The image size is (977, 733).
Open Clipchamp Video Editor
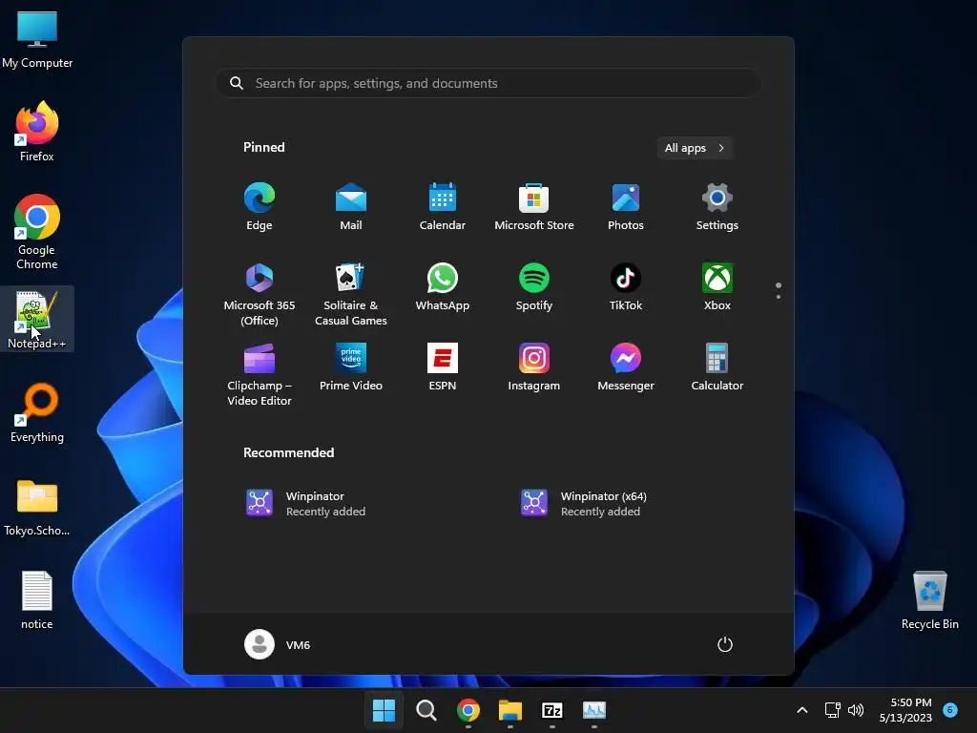pos(260,374)
